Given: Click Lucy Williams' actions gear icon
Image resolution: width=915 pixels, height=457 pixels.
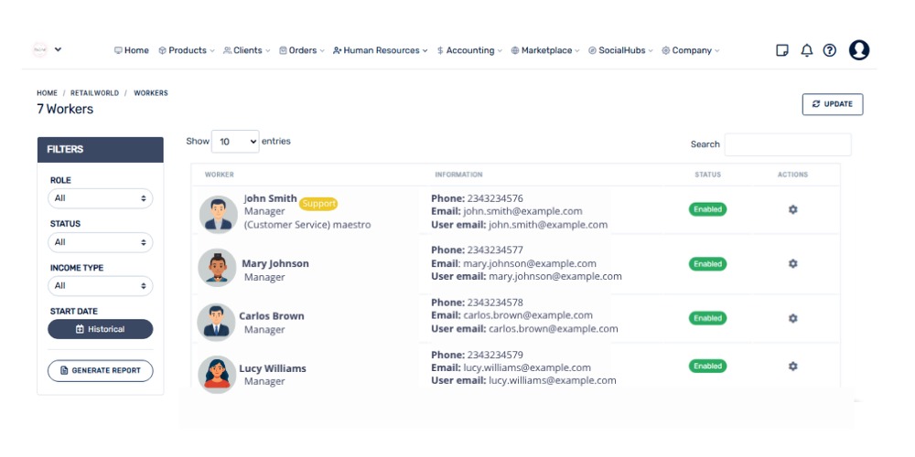Looking at the screenshot, I should click(792, 367).
